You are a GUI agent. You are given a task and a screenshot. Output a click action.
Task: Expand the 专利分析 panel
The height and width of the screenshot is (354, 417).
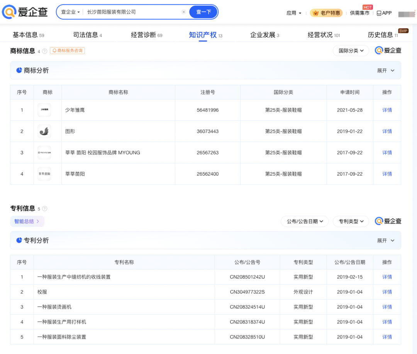pos(386,241)
